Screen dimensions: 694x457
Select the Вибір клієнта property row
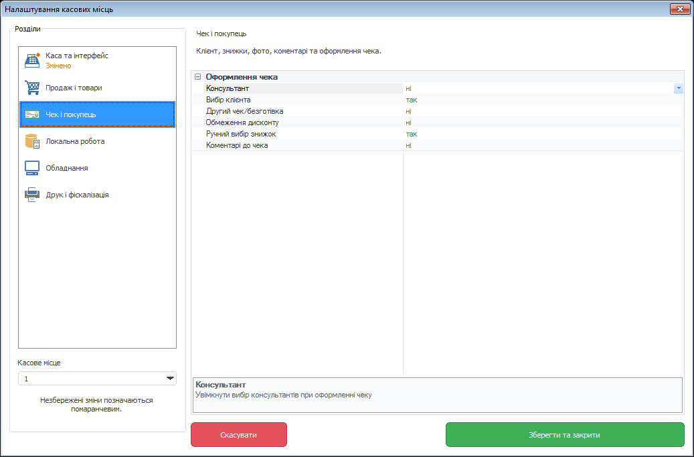pos(438,100)
